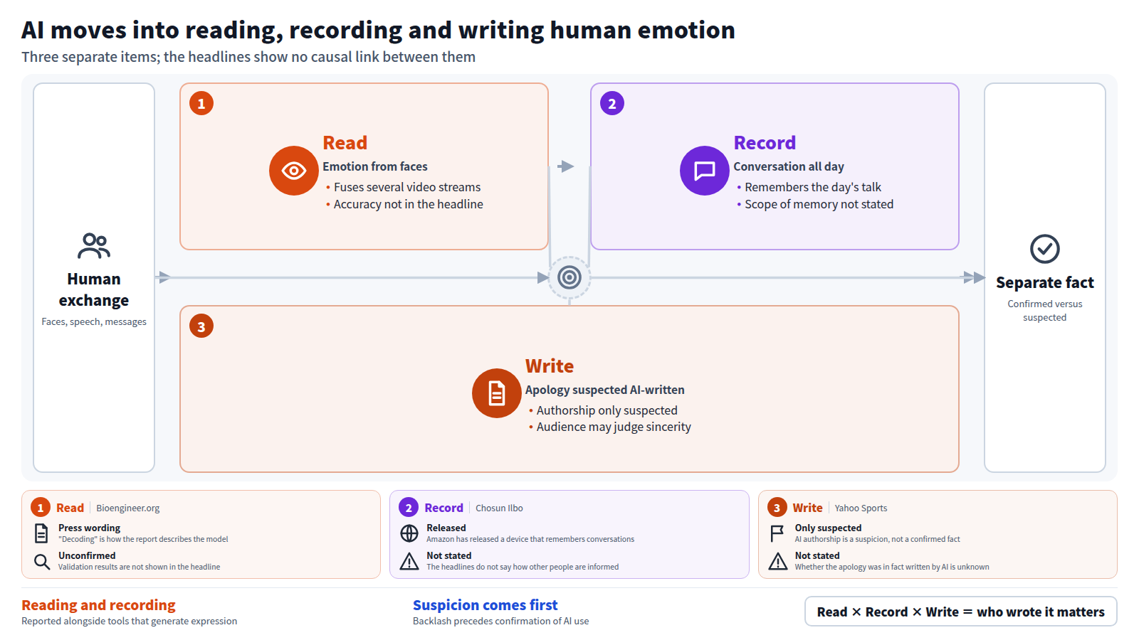Click the Write heading in the bottom panel
This screenshot has height=640, width=1139.
click(550, 366)
